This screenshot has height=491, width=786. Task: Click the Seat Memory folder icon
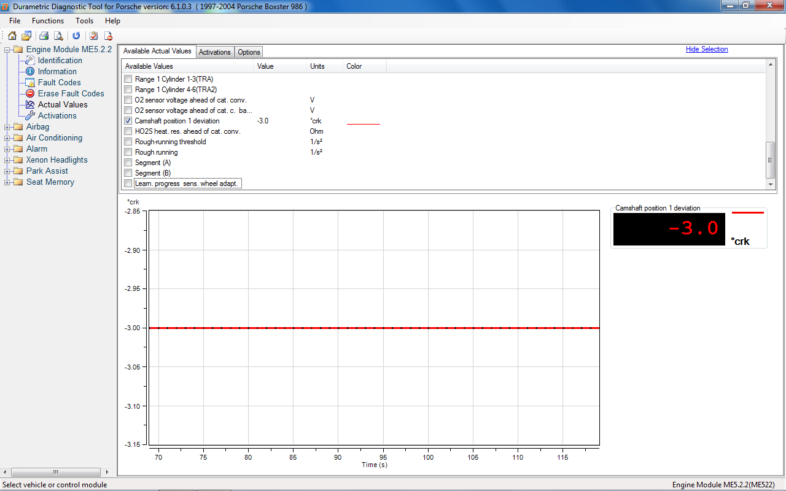18,182
